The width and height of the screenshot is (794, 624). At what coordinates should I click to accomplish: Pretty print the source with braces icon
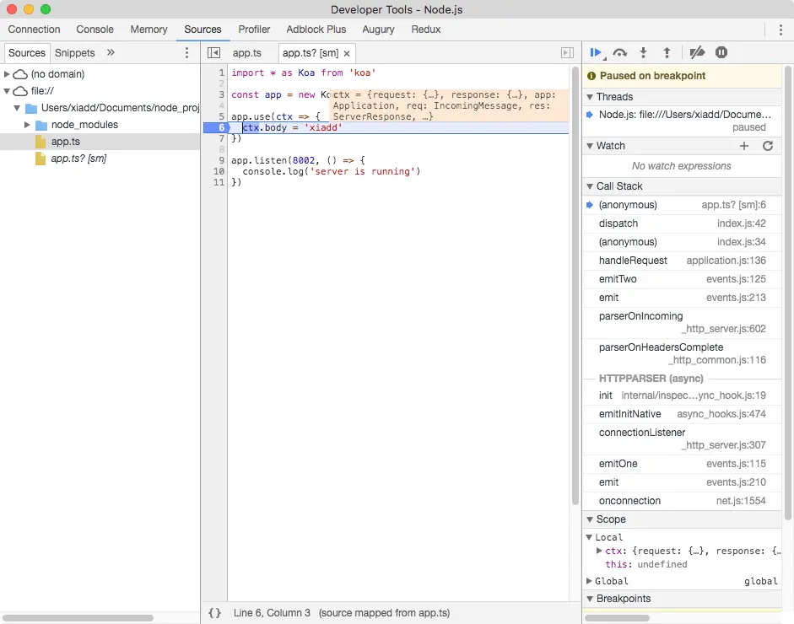[215, 613]
